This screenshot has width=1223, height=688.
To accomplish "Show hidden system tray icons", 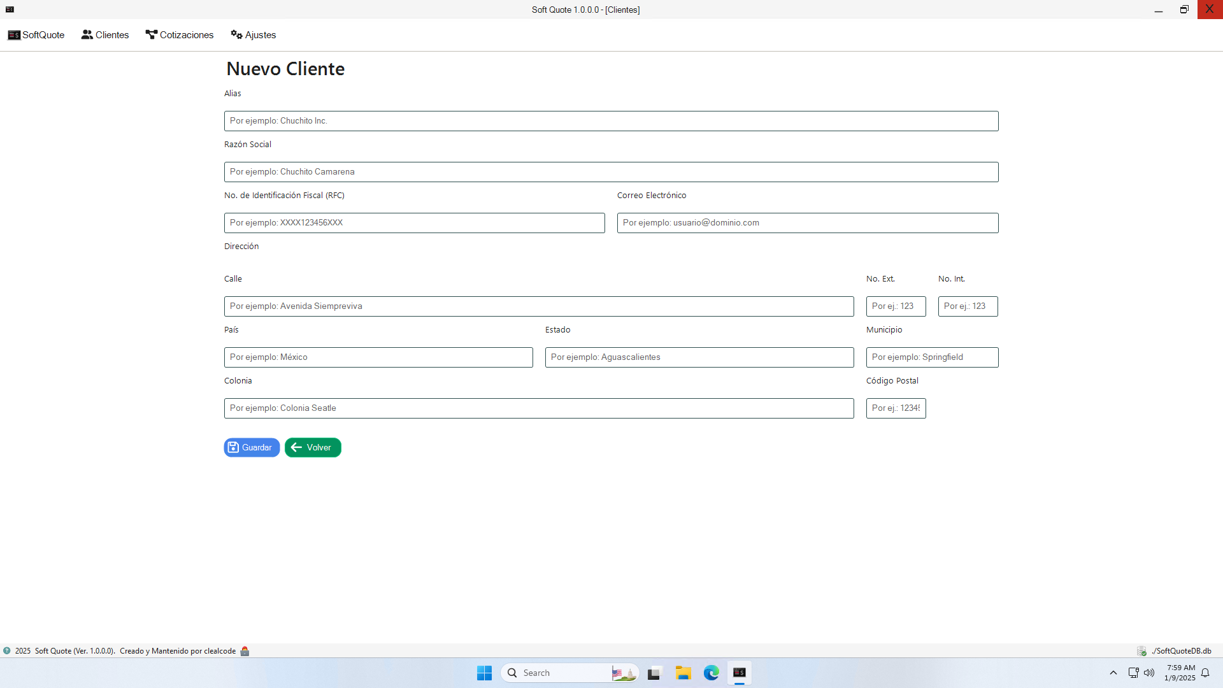I will pos(1113,673).
